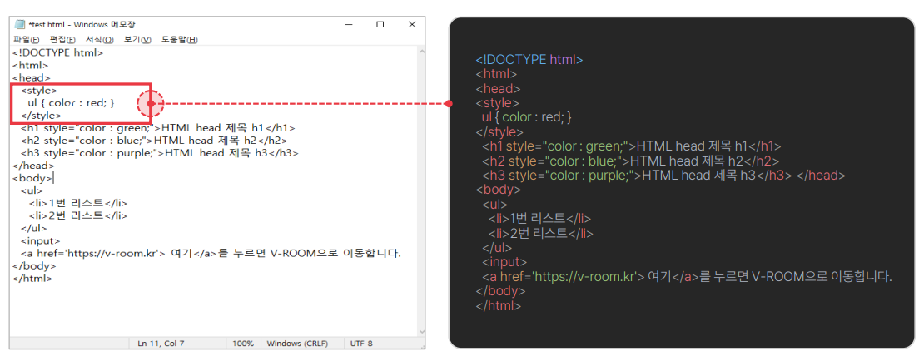Open the 서식(O) menu
The height and width of the screenshot is (361, 924).
(x=100, y=39)
